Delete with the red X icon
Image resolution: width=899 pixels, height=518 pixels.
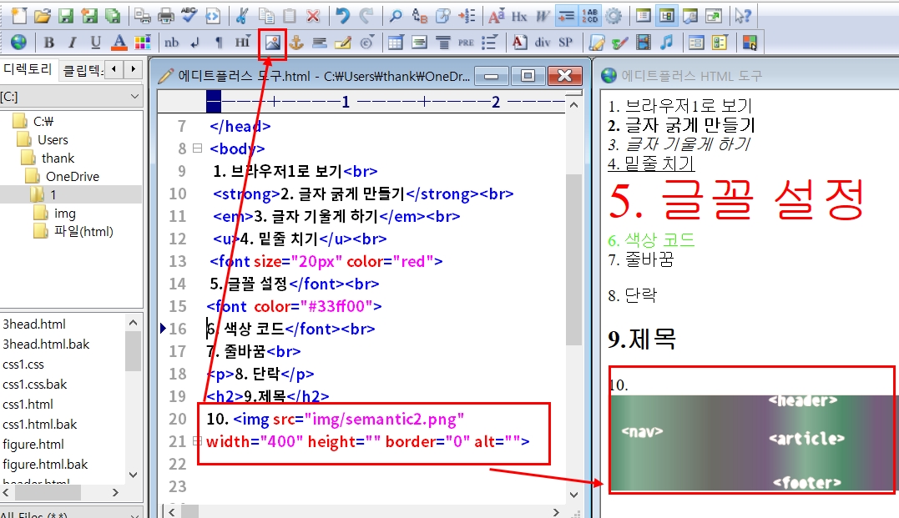point(313,16)
